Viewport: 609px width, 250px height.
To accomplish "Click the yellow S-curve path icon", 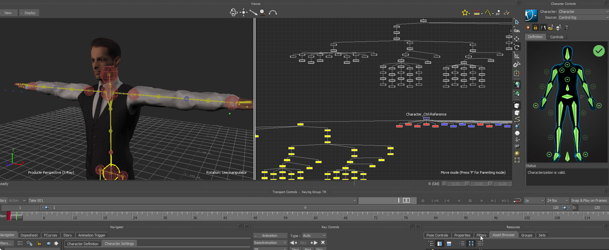I will pyautogui.click(x=517, y=119).
